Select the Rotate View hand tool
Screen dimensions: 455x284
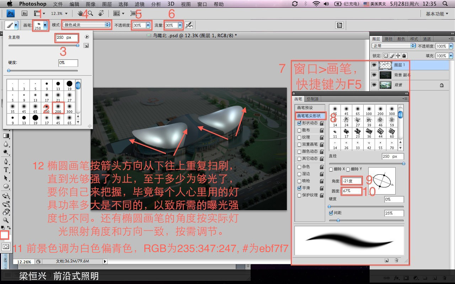pos(6,212)
